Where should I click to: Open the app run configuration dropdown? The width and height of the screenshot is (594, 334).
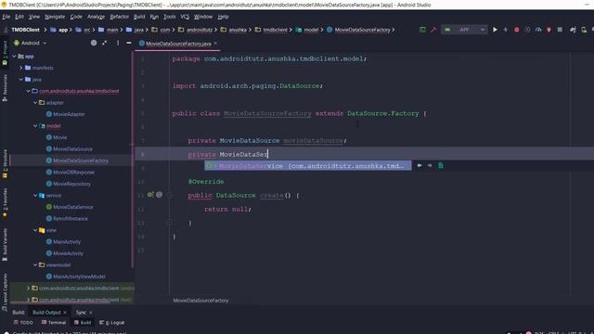(464, 30)
